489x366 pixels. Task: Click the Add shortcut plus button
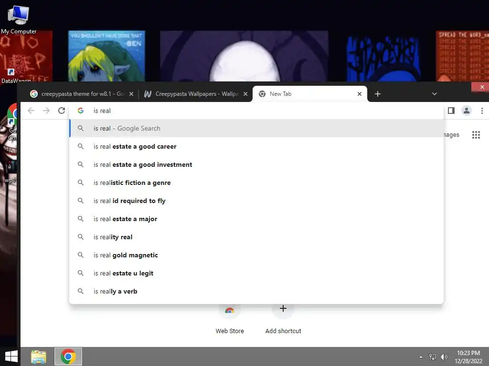point(283,308)
